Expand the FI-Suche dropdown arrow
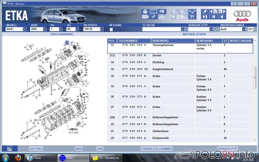Viewport: 259px width, 162px height. point(183,29)
